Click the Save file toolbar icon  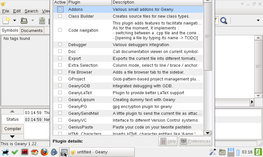(x=42, y=21)
